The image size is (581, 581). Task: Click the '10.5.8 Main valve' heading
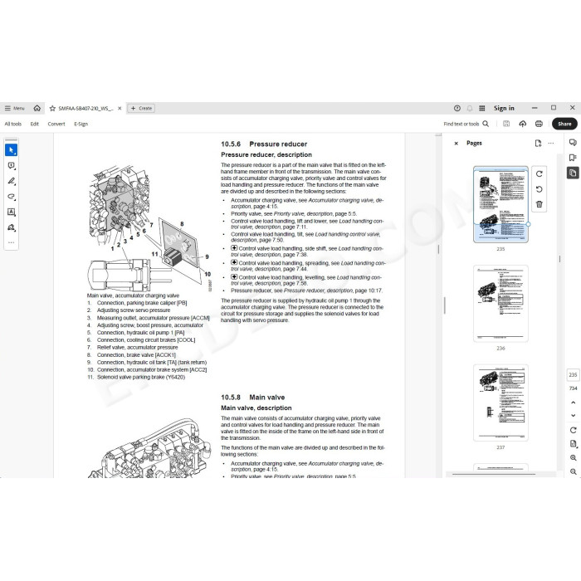click(252, 398)
